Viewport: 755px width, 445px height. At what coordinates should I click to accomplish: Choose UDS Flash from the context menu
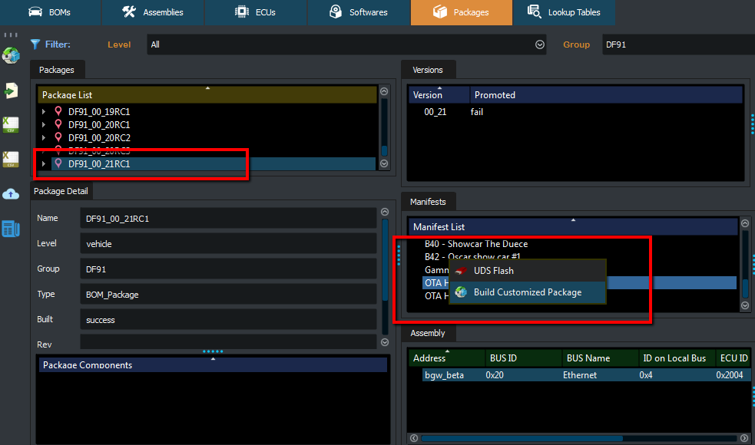pyautogui.click(x=527, y=271)
